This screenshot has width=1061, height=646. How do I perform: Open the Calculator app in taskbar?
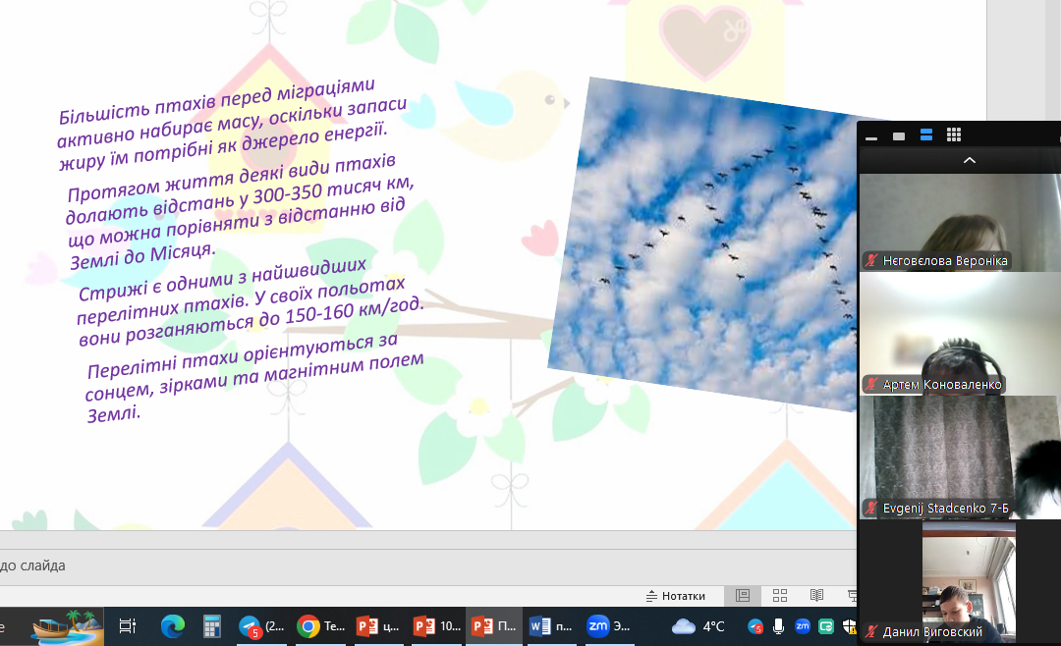[x=212, y=626]
